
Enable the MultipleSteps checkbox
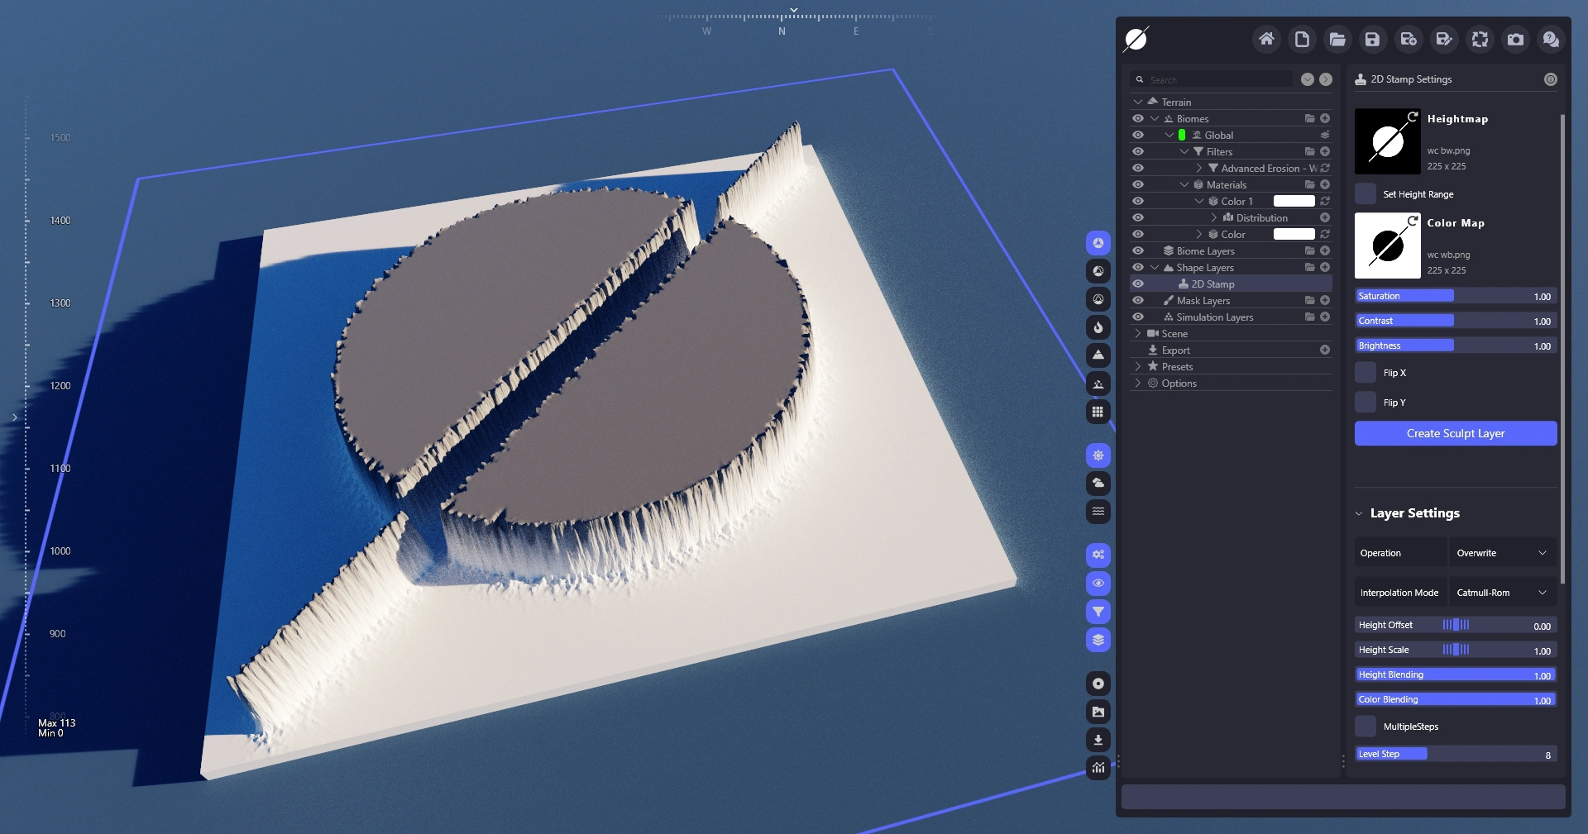(1366, 727)
